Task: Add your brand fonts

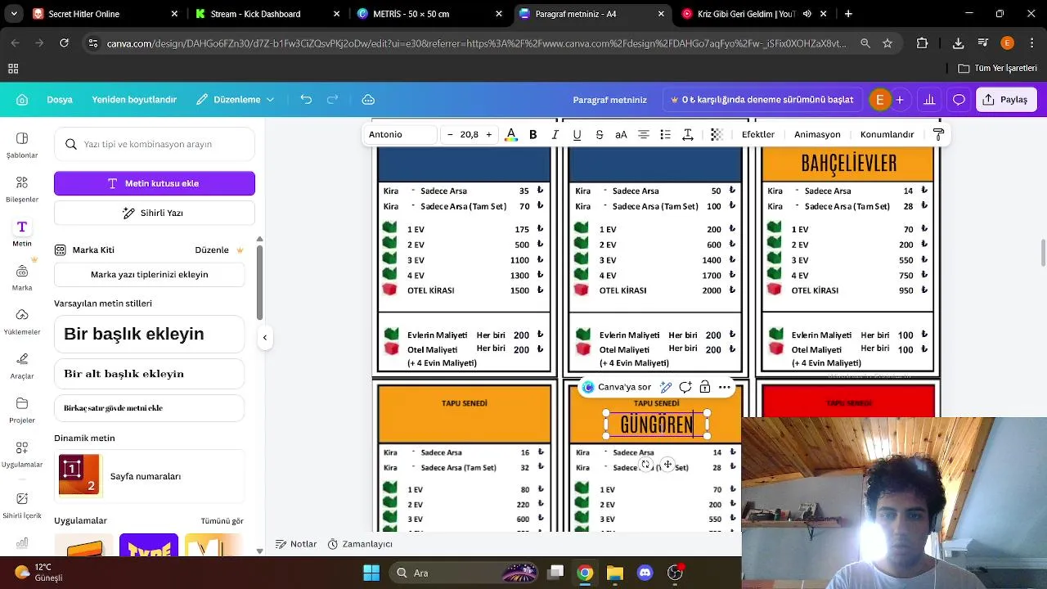Action: pos(150,275)
